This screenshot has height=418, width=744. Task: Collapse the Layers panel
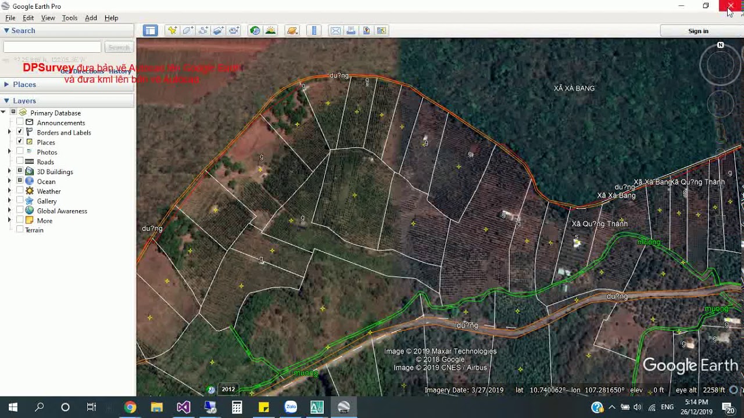coord(6,100)
